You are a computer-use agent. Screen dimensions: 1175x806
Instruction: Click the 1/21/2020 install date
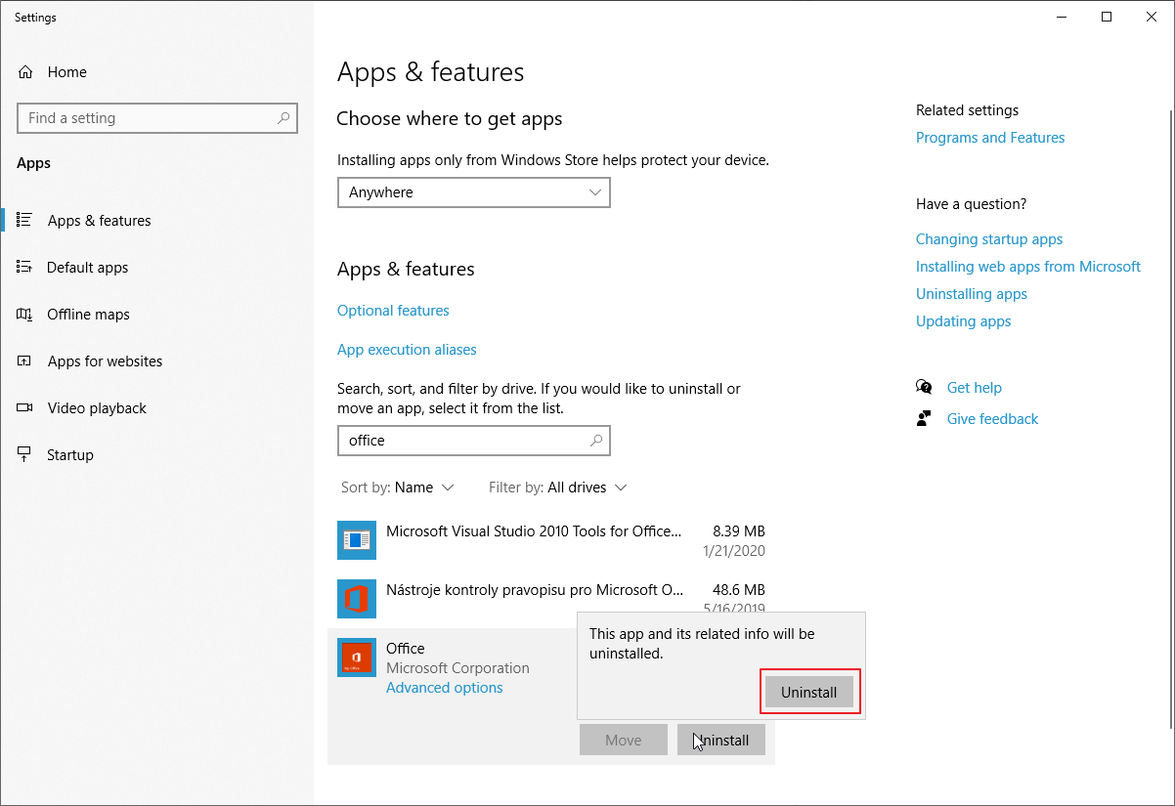pyautogui.click(x=734, y=551)
